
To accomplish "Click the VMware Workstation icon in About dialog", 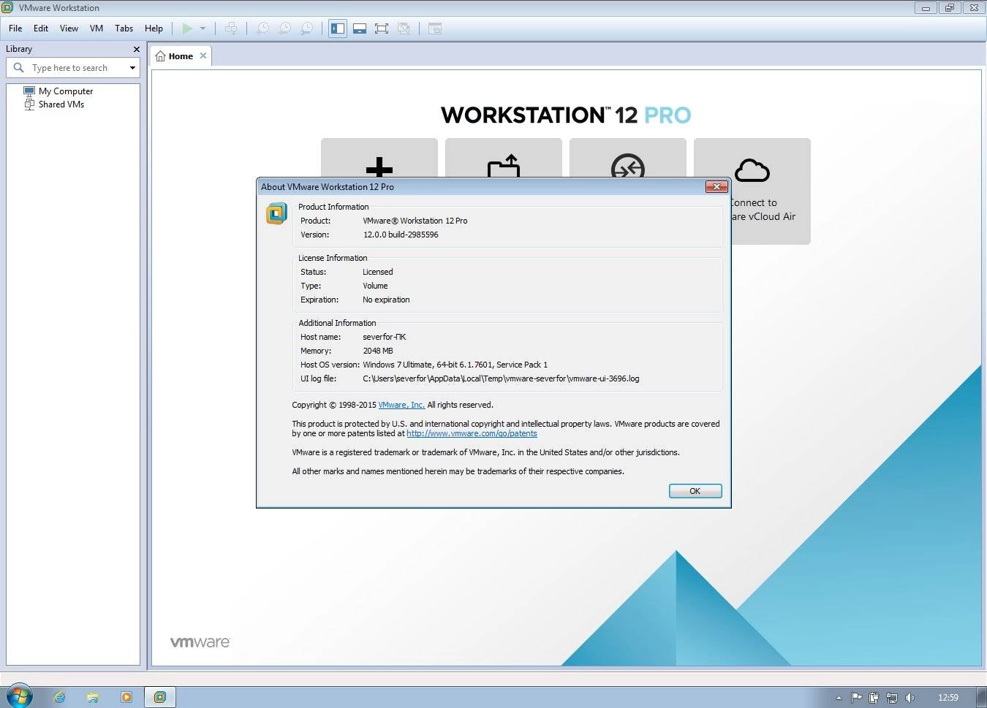I will click(276, 213).
